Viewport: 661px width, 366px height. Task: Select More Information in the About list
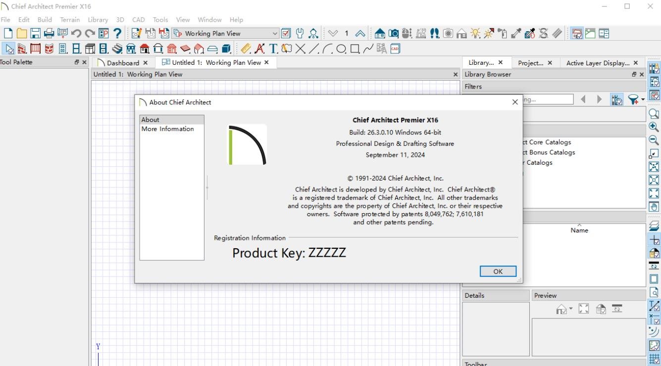click(x=168, y=129)
